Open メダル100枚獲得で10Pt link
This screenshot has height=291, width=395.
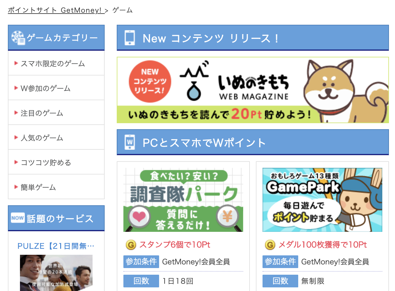click(x=322, y=245)
